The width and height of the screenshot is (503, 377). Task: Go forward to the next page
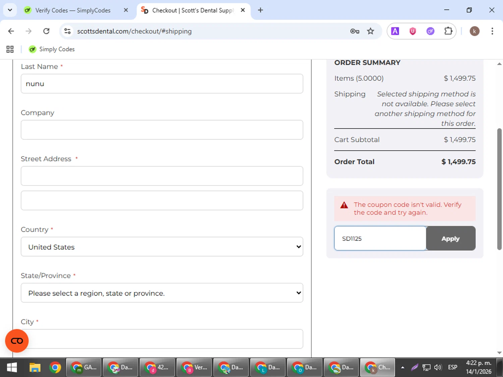pos(29,31)
